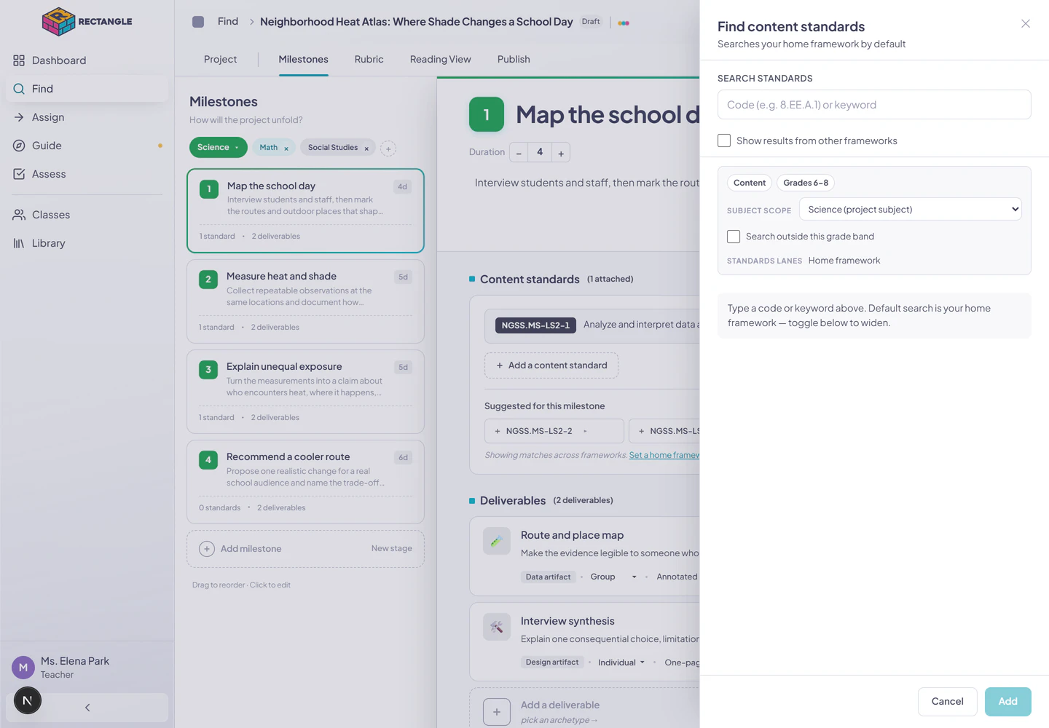
Task: Check Search outside this grade band
Action: point(734,237)
